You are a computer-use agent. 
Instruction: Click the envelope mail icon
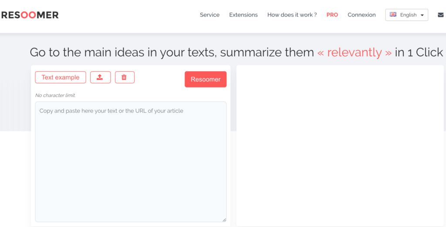pyautogui.click(x=440, y=15)
